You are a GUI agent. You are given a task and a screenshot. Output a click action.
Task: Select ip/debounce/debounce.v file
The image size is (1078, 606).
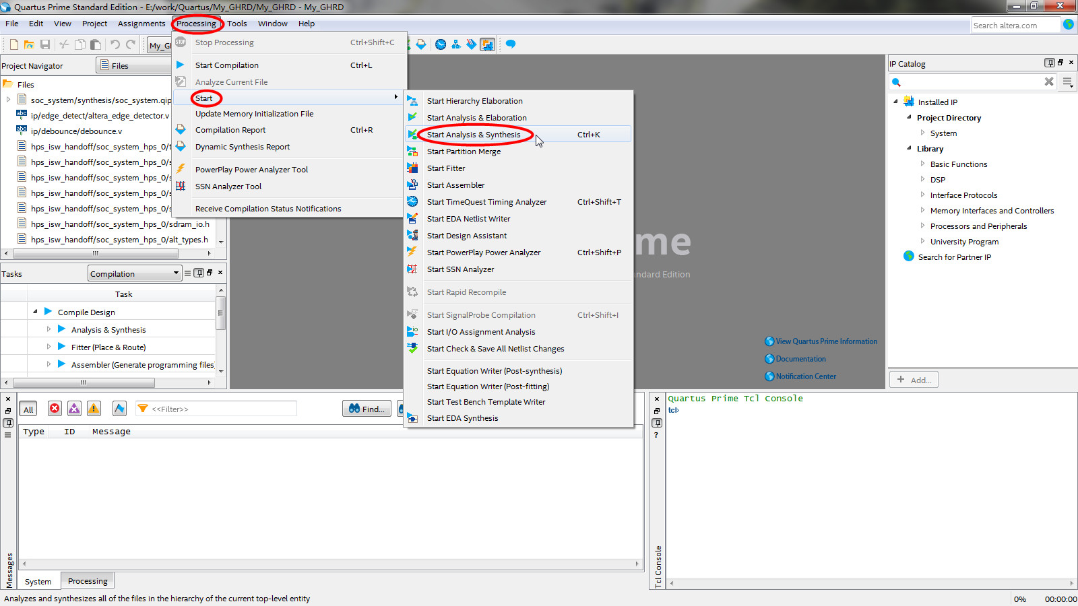pos(76,131)
